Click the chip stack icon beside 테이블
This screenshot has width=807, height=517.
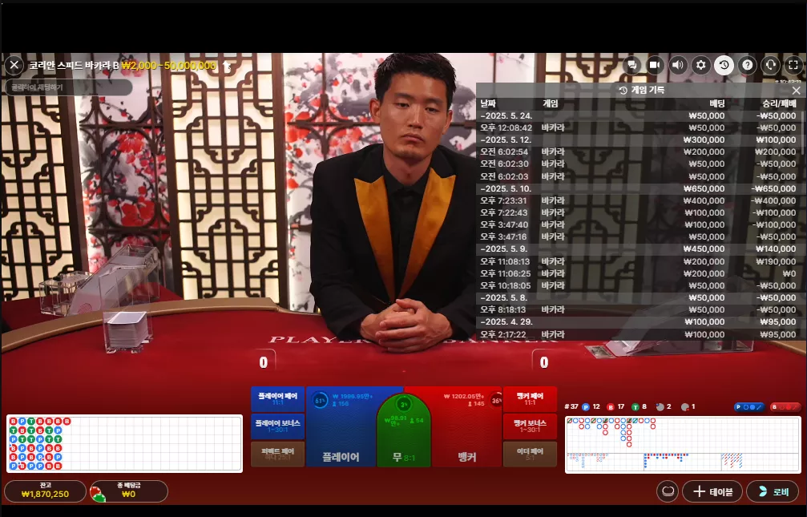[x=668, y=491]
